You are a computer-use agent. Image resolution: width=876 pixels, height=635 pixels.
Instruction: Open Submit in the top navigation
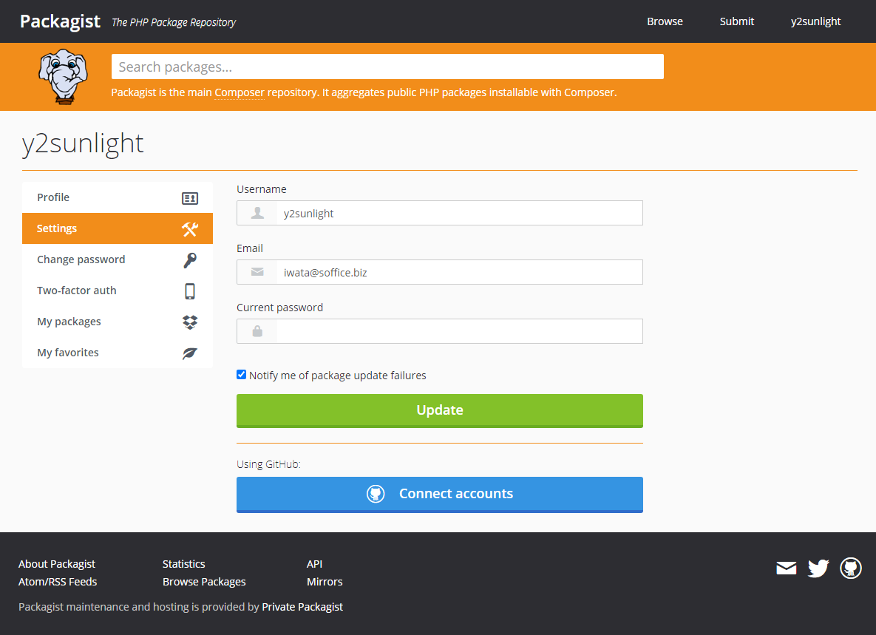pyautogui.click(x=737, y=21)
